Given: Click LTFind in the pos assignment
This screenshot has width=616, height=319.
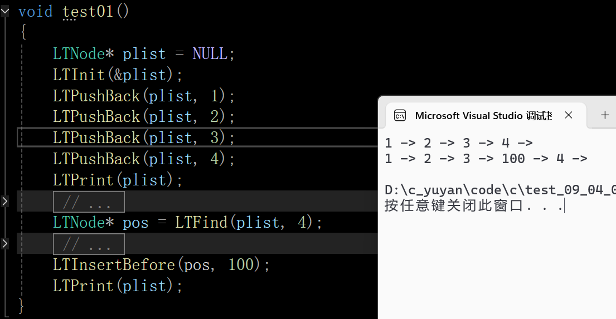Looking at the screenshot, I should (x=201, y=223).
